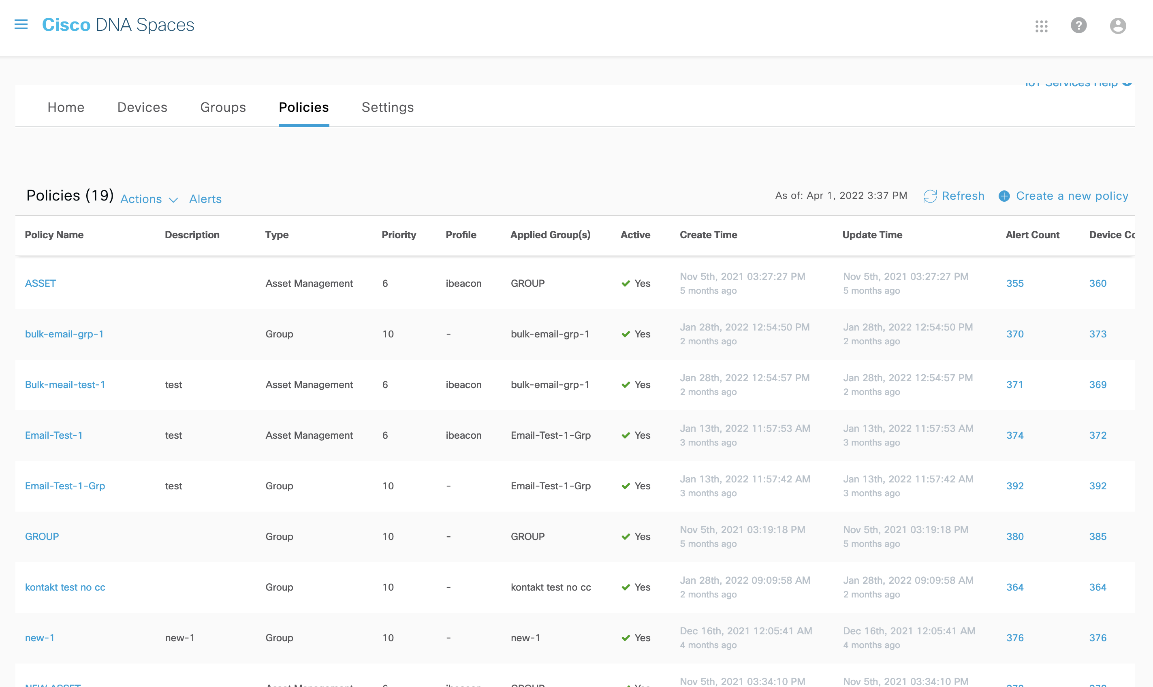Click the Refresh circular arrows icon

pos(929,196)
